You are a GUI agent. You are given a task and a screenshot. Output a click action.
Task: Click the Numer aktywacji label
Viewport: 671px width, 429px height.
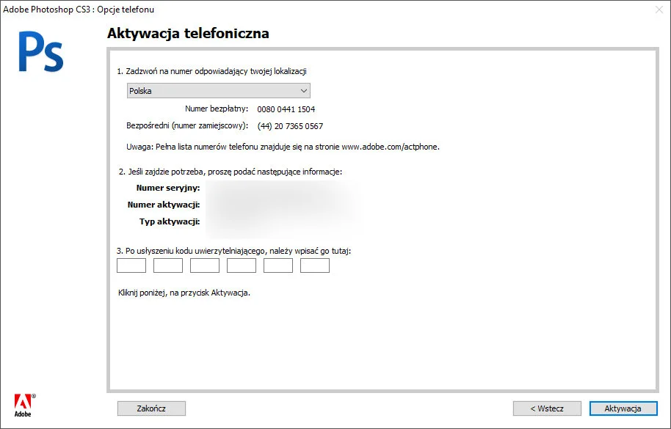point(164,205)
